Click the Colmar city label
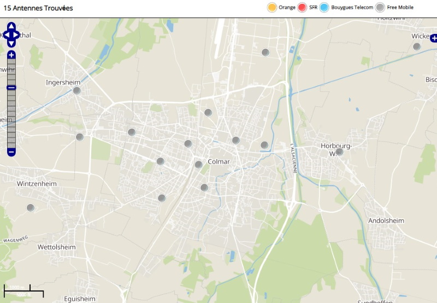 pos(219,162)
